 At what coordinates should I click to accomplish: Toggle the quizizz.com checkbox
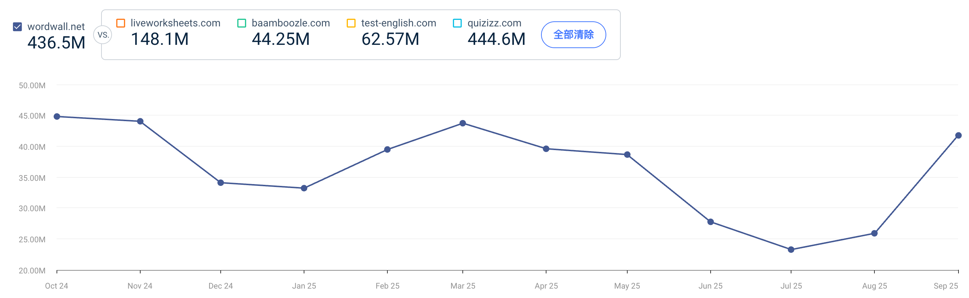coord(457,23)
